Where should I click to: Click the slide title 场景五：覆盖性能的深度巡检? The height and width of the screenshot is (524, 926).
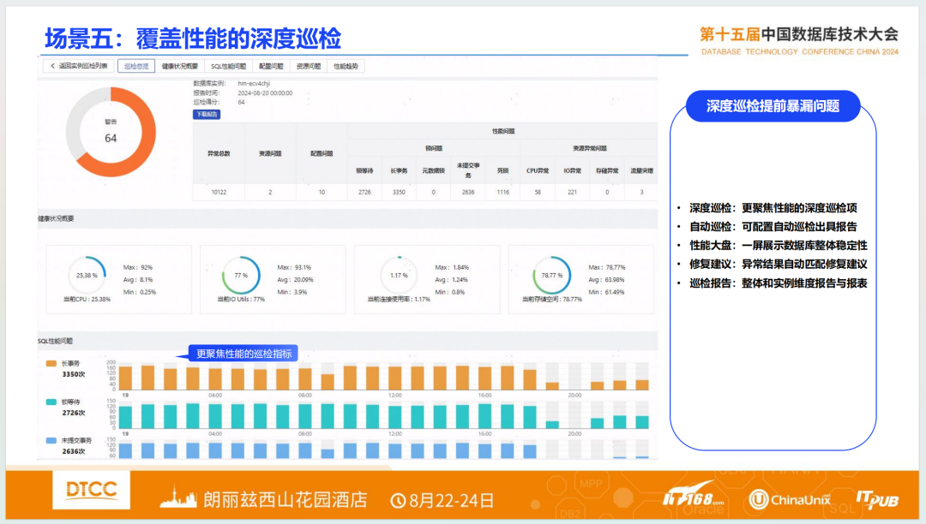point(193,39)
